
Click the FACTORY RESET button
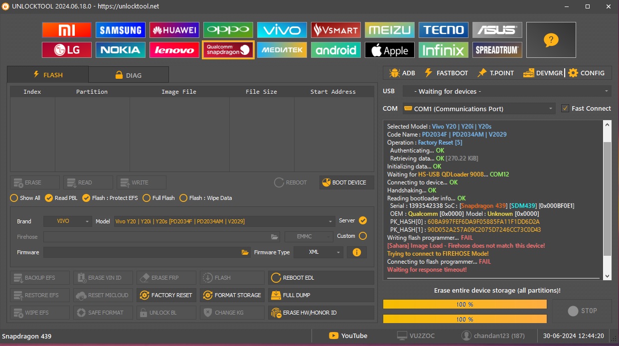coord(167,295)
